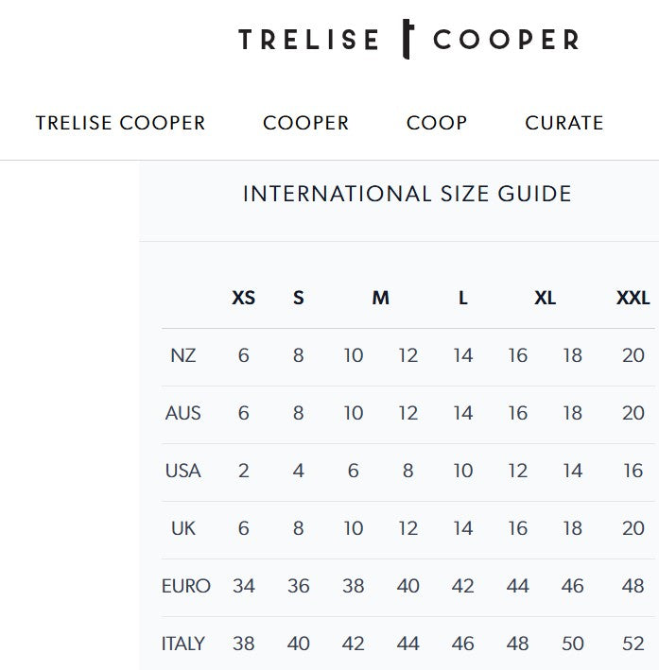Select the USA row label

(183, 471)
